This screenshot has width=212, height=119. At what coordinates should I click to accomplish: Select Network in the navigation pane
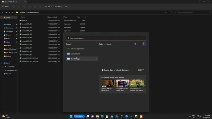pyautogui.click(x=8, y=74)
